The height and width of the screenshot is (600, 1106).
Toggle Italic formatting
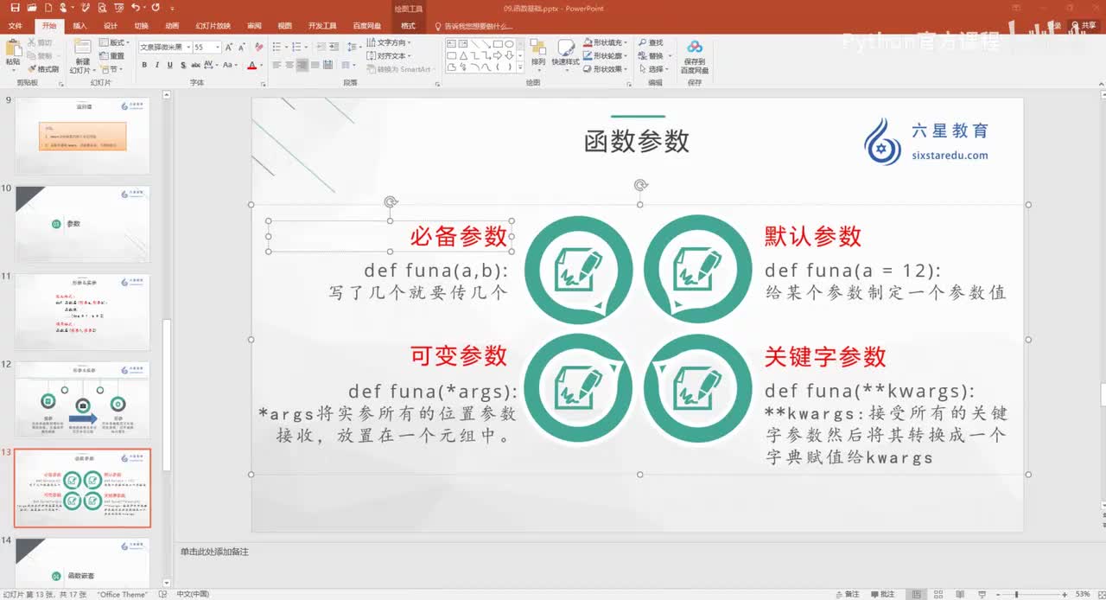point(157,65)
